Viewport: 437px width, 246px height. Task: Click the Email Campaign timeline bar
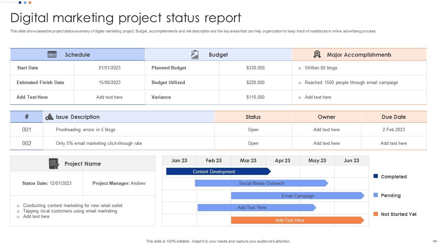tap(297, 196)
